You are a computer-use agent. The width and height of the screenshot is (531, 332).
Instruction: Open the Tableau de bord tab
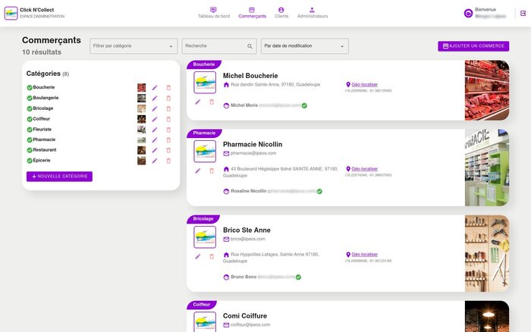(212, 13)
